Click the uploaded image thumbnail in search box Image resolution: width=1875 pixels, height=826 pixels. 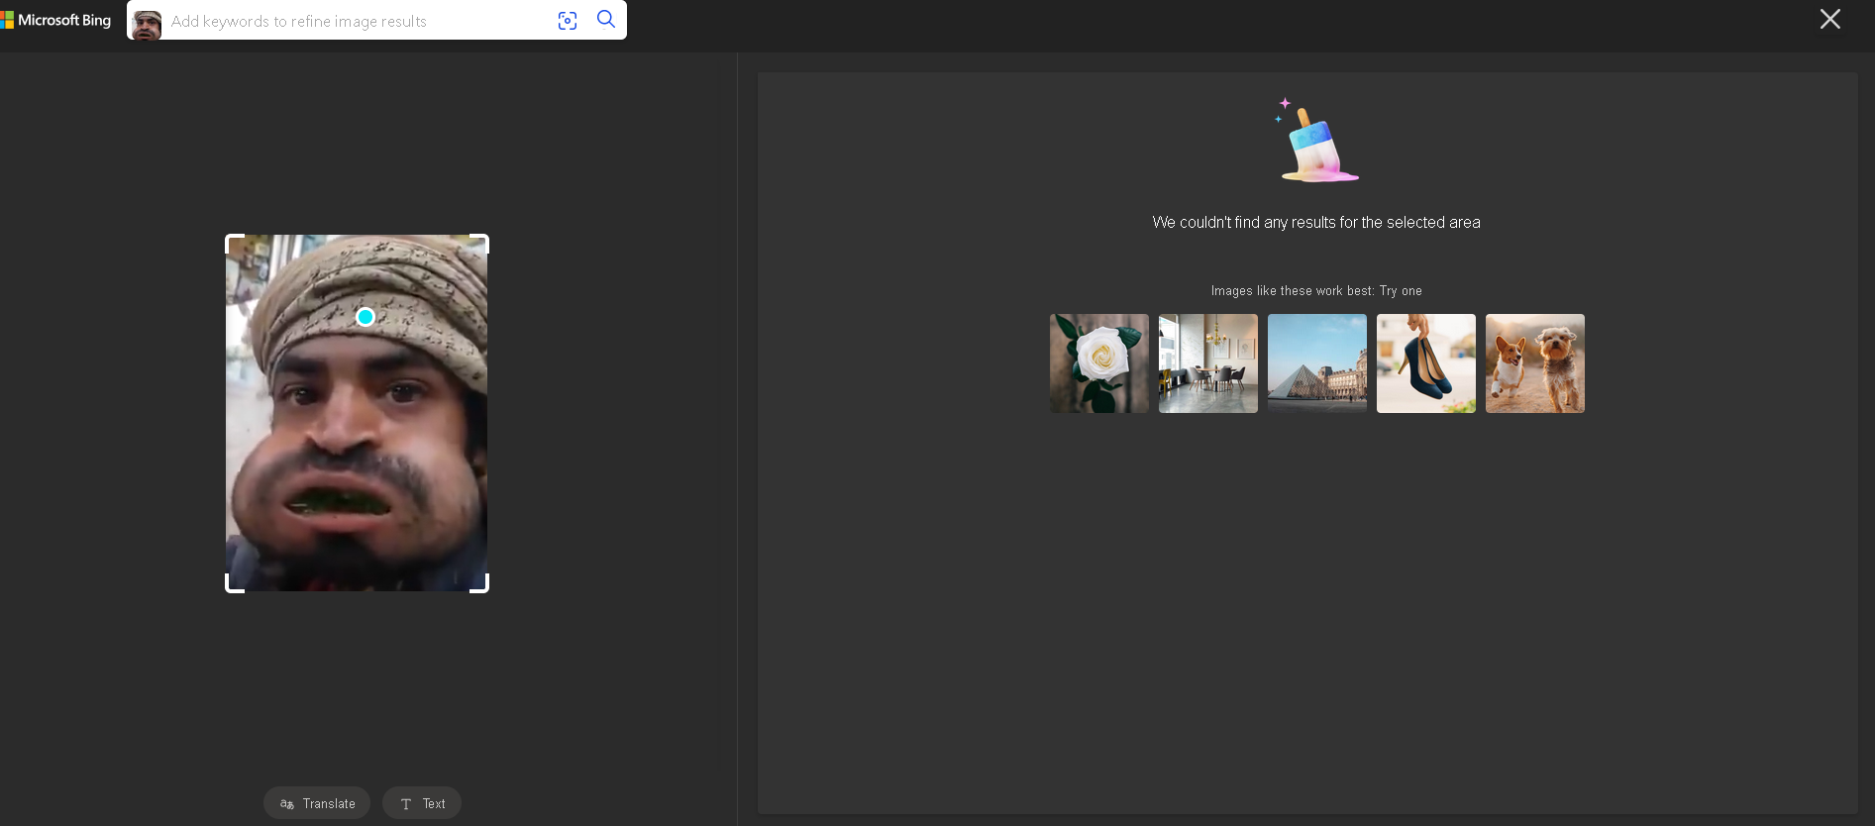coord(147,26)
